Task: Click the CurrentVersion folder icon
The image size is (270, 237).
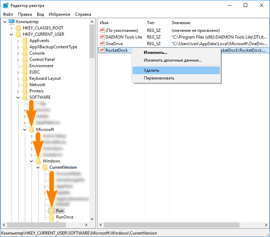Action: [45, 167]
